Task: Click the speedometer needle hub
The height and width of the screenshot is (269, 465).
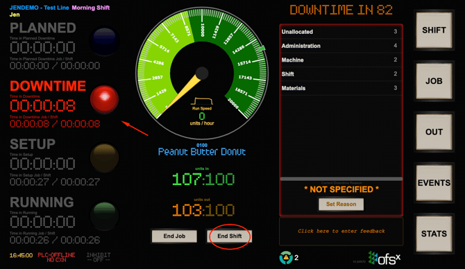Action: click(202, 73)
